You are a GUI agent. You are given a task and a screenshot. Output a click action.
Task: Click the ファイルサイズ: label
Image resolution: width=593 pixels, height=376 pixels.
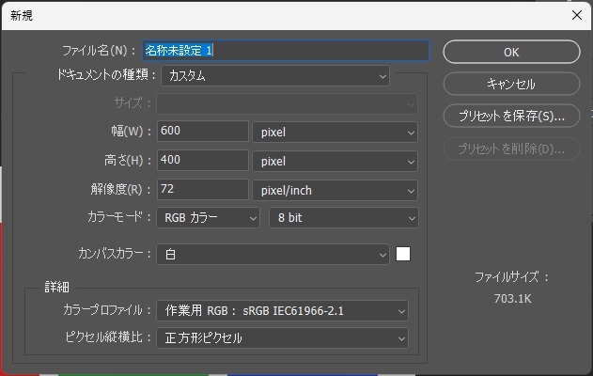[x=511, y=277]
